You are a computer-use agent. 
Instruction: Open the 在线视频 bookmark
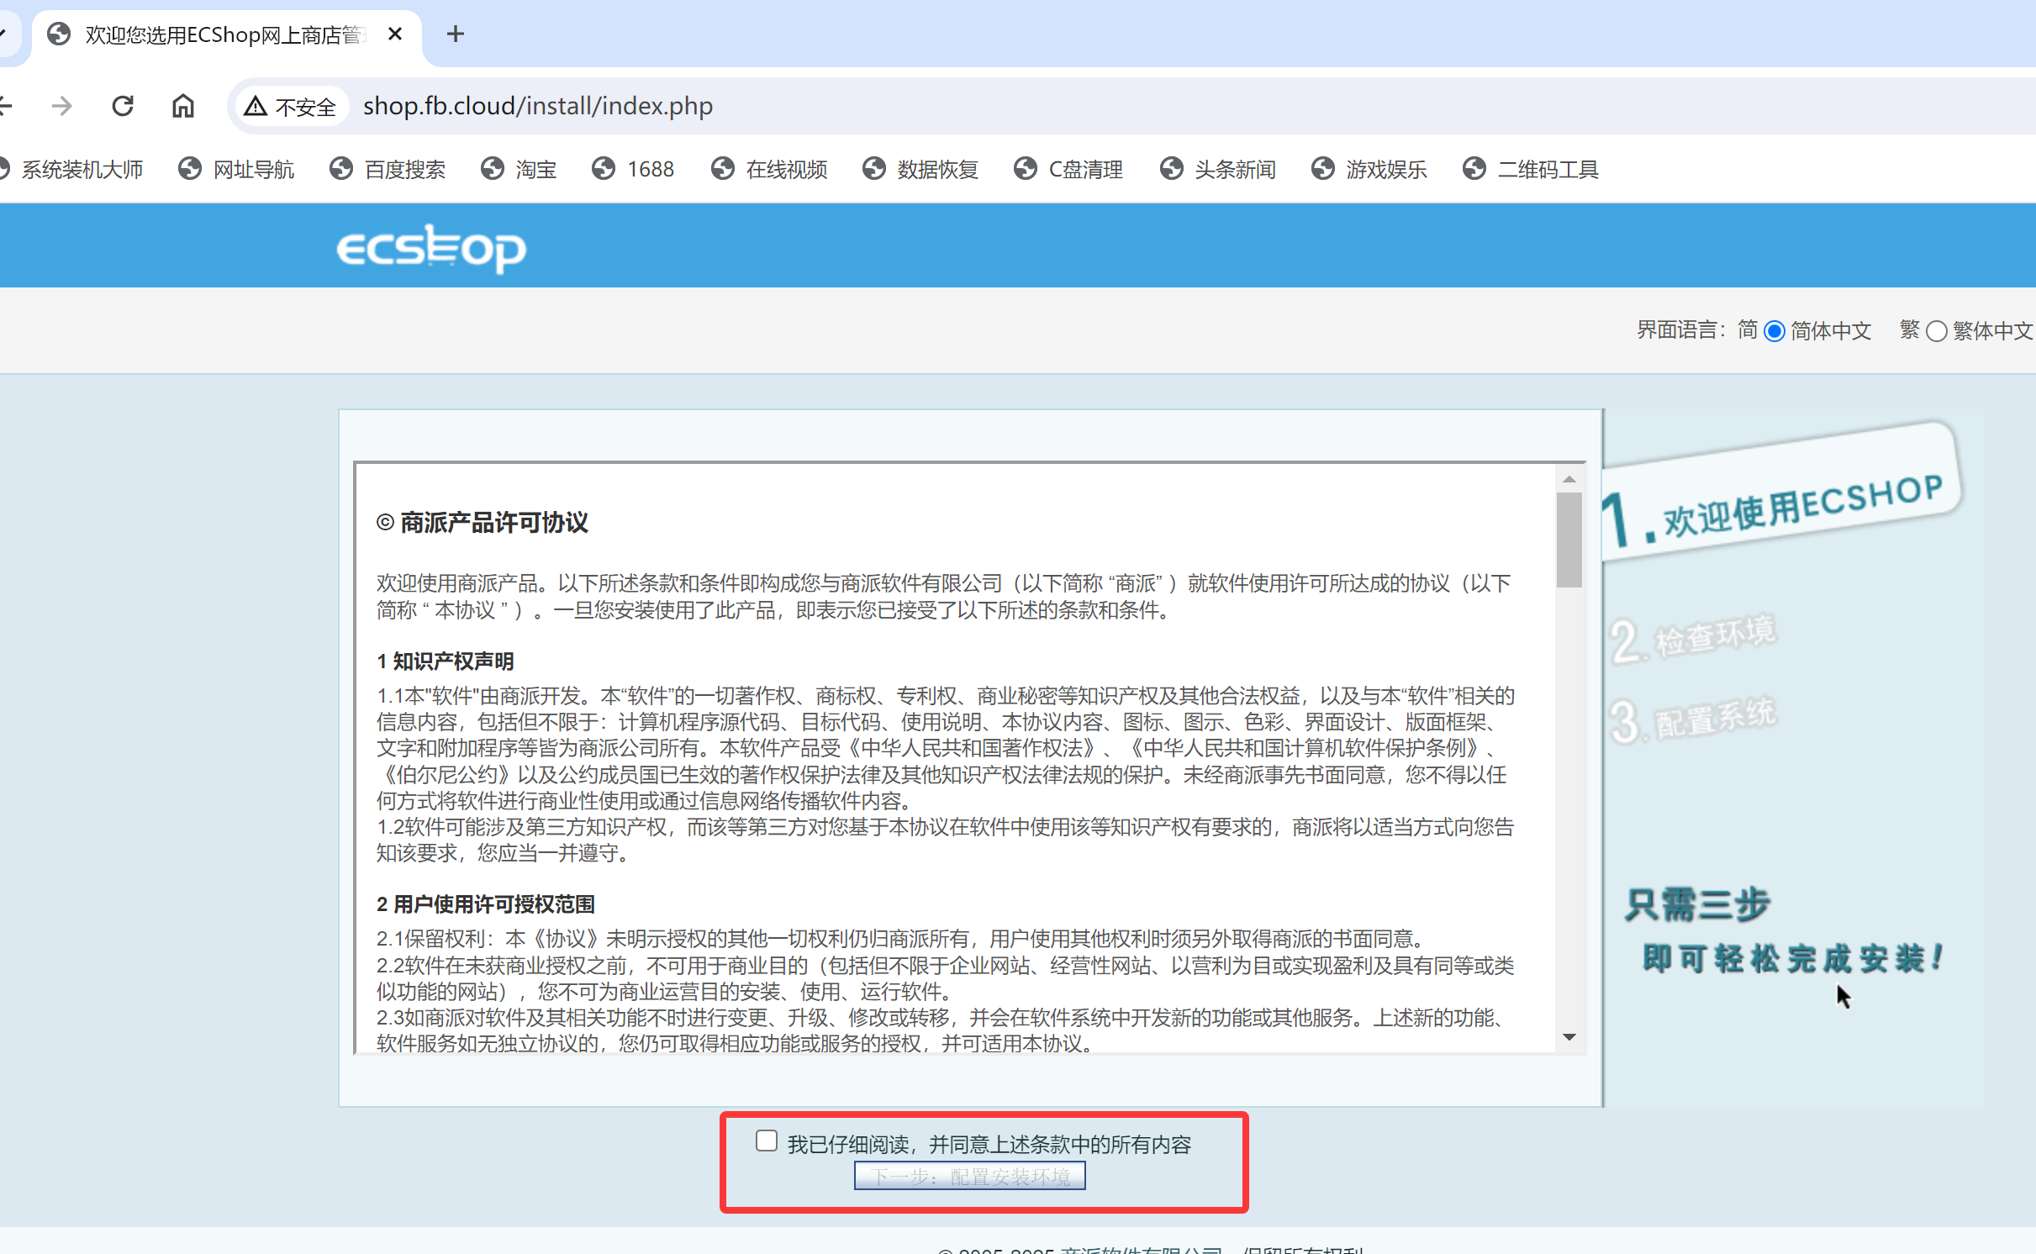[x=769, y=169]
